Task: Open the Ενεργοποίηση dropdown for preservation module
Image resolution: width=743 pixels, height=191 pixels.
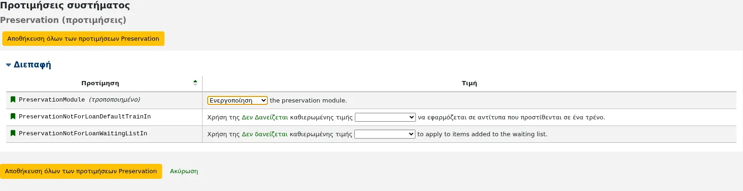Action: tap(237, 100)
